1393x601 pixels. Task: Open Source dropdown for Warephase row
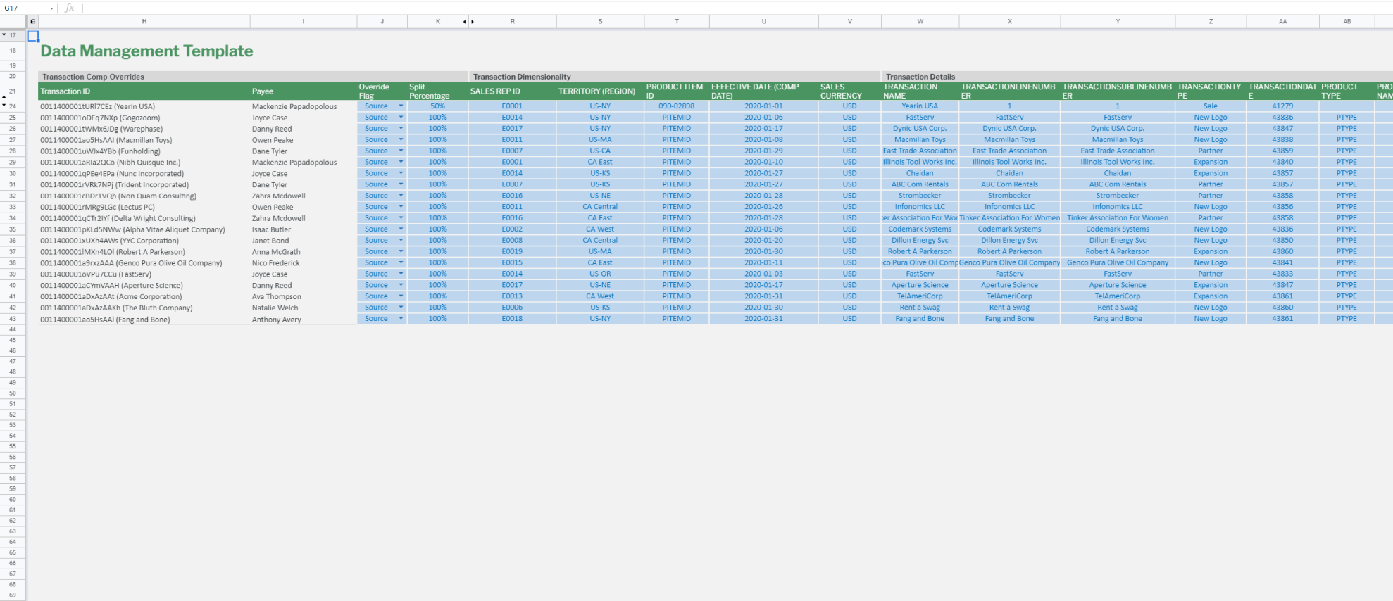(401, 129)
